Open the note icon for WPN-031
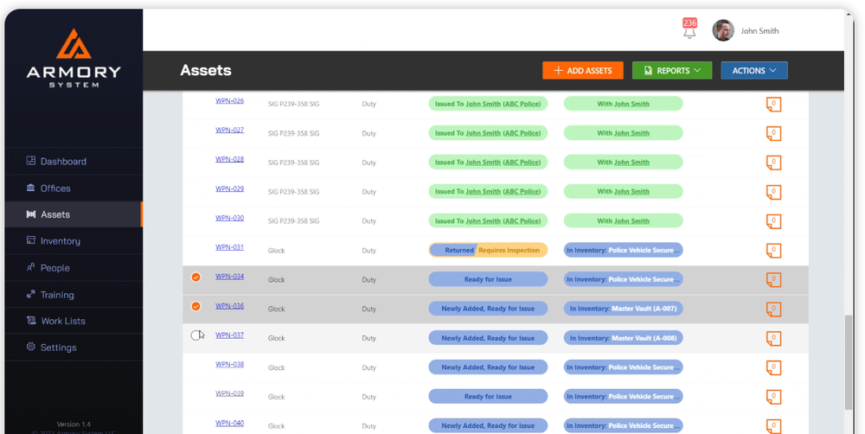Screen dimensions: 865x434 [773, 251]
